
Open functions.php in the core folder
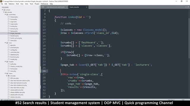(15, 57)
